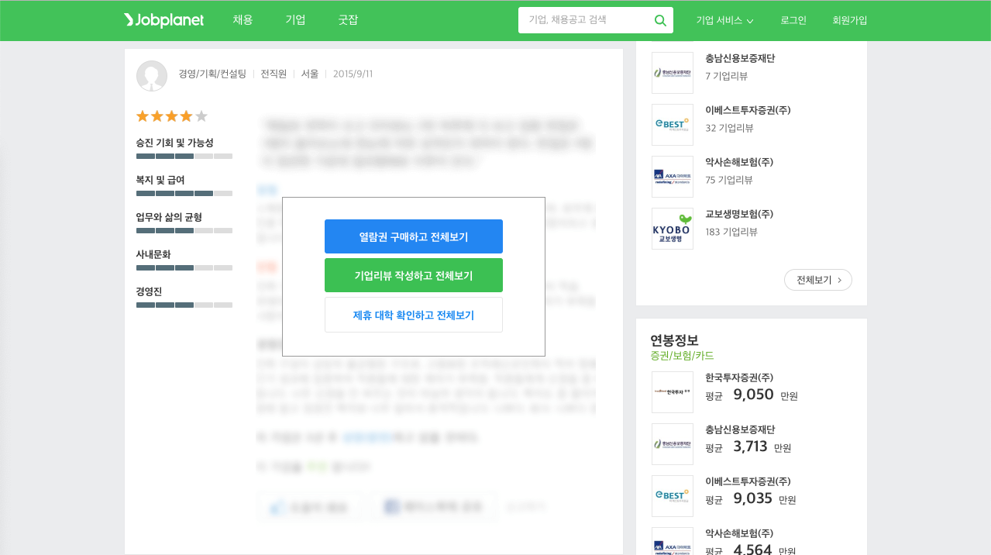
Task: Click the 183 기업리뷰 text
Action: (731, 232)
